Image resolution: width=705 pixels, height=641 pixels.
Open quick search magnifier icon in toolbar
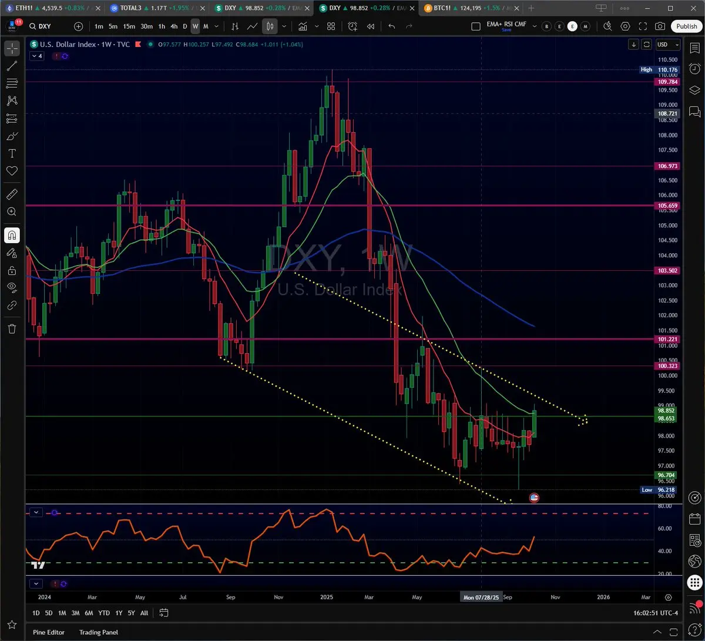608,26
